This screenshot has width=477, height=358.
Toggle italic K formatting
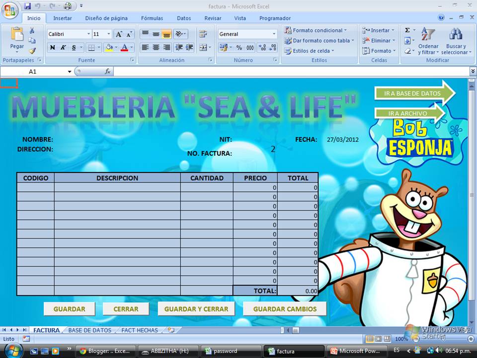tap(63, 48)
